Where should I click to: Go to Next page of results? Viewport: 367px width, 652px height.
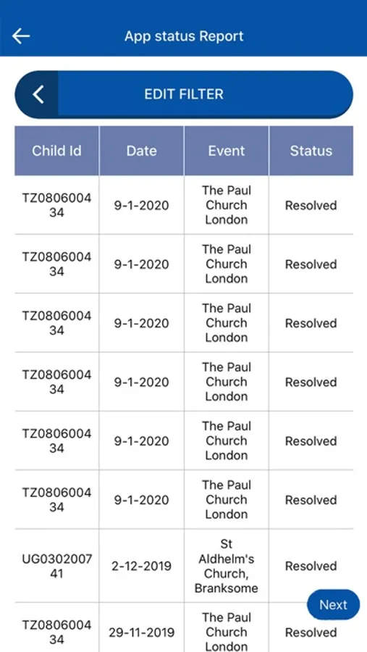click(333, 605)
